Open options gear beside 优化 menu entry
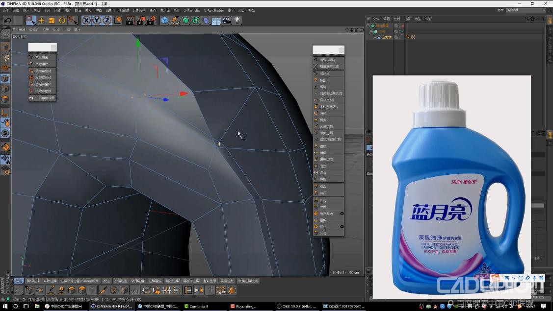This screenshot has width=553, height=311. tap(342, 226)
